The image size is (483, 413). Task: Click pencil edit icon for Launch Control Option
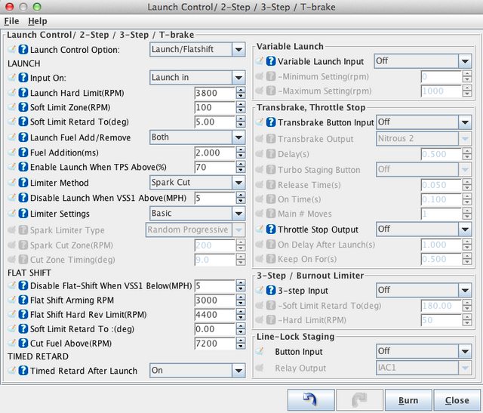coord(12,49)
